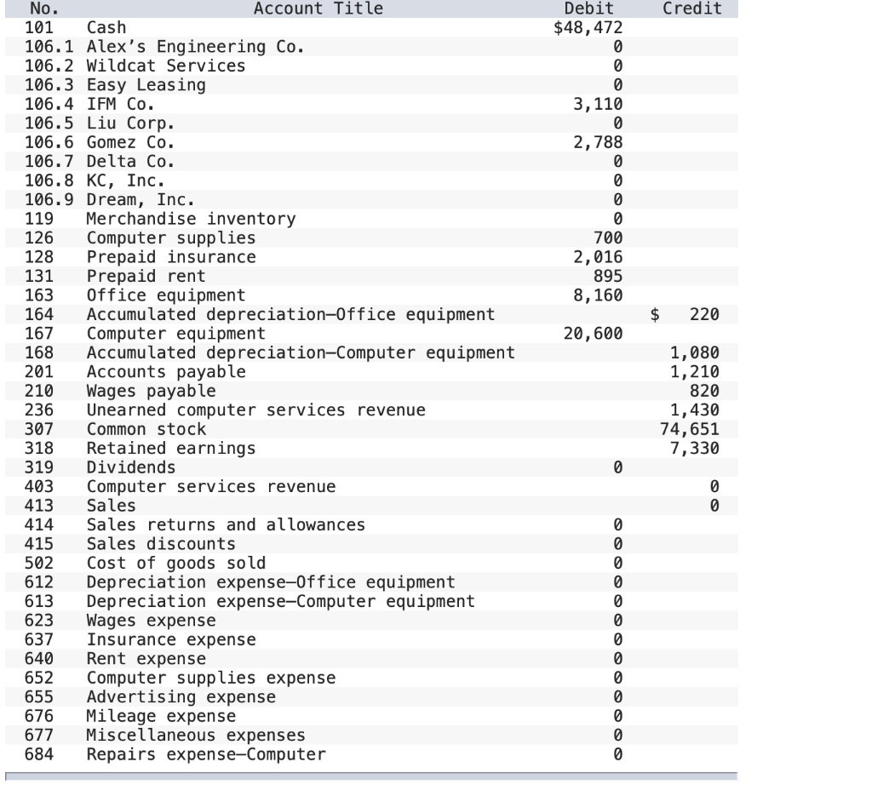Click the 'Repairs expense—Computer' account
The width and height of the screenshot is (872, 802).
coord(206,754)
